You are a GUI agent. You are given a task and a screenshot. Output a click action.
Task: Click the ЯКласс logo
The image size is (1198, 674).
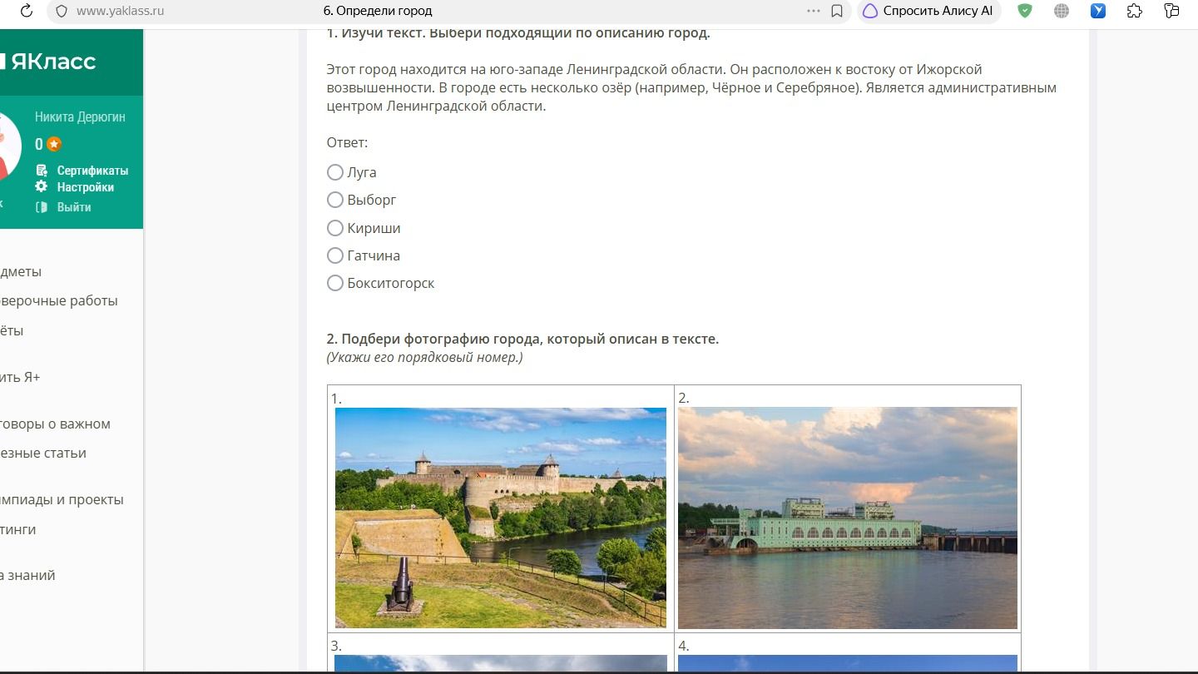pyautogui.click(x=49, y=62)
